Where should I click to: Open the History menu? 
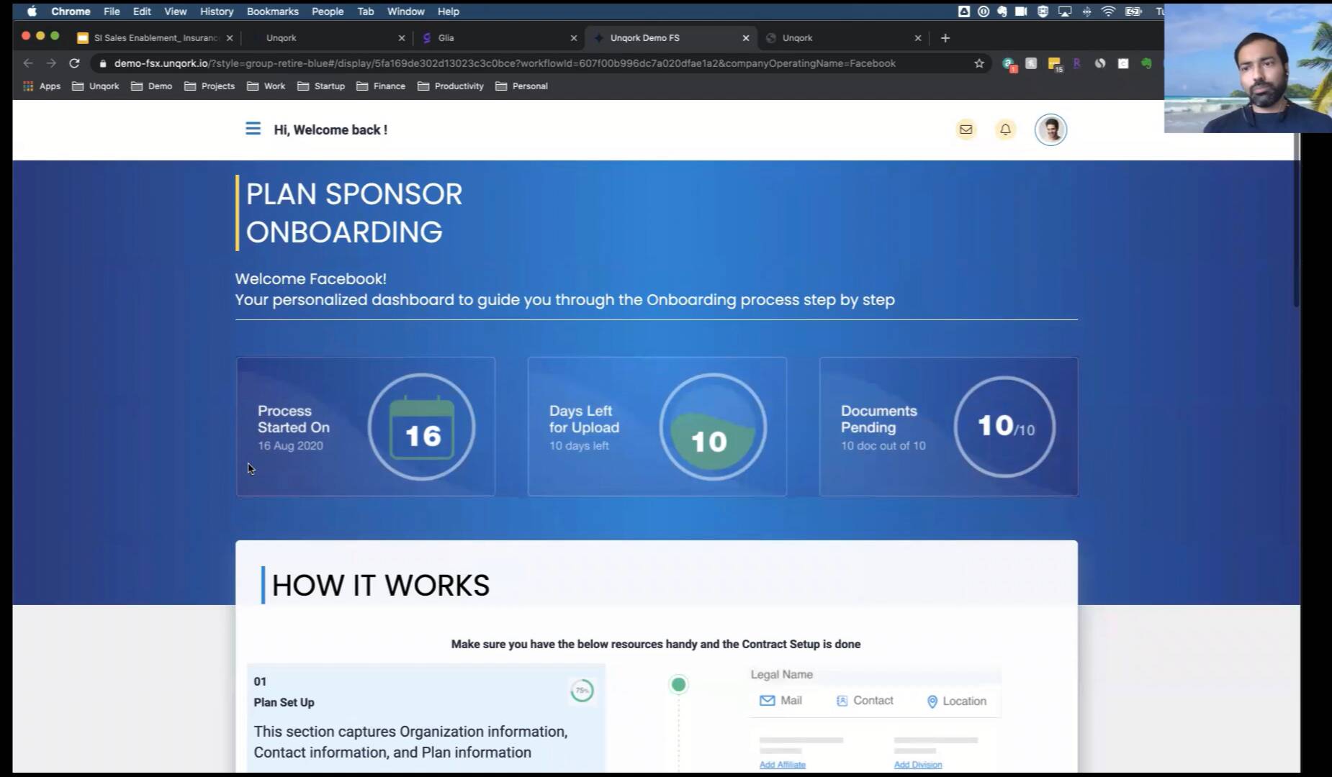pos(217,12)
